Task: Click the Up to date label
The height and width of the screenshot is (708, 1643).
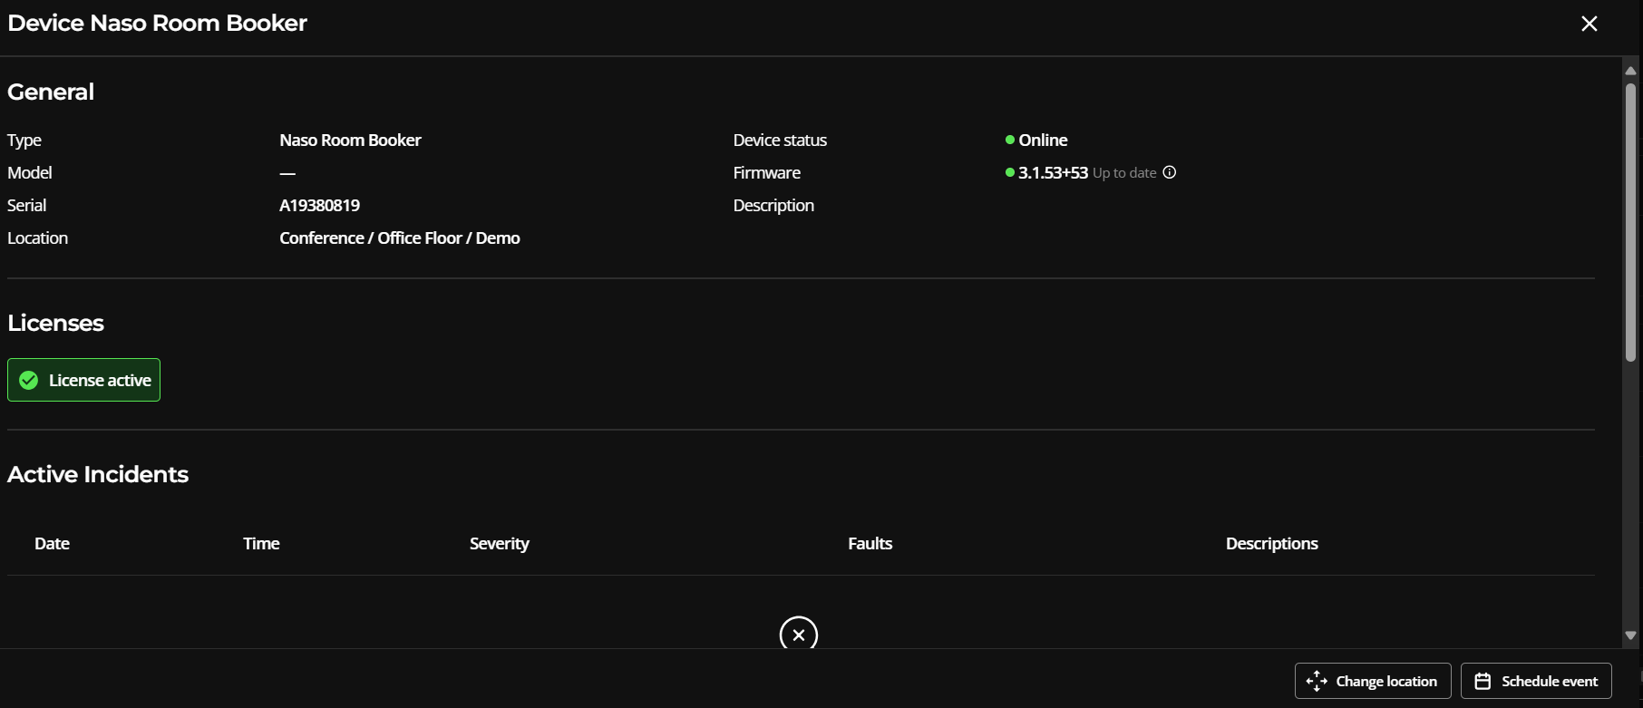Action: (1124, 172)
